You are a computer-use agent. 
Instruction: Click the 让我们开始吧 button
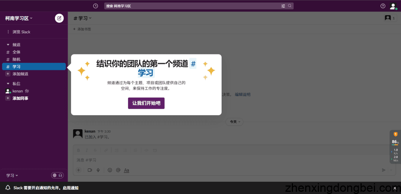(x=146, y=103)
